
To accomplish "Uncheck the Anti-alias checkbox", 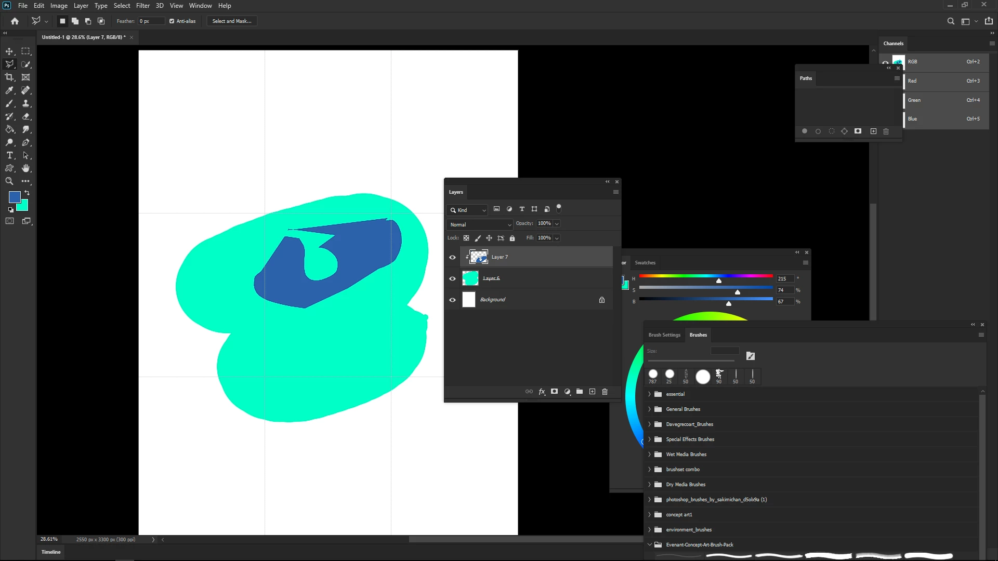I will (x=172, y=21).
